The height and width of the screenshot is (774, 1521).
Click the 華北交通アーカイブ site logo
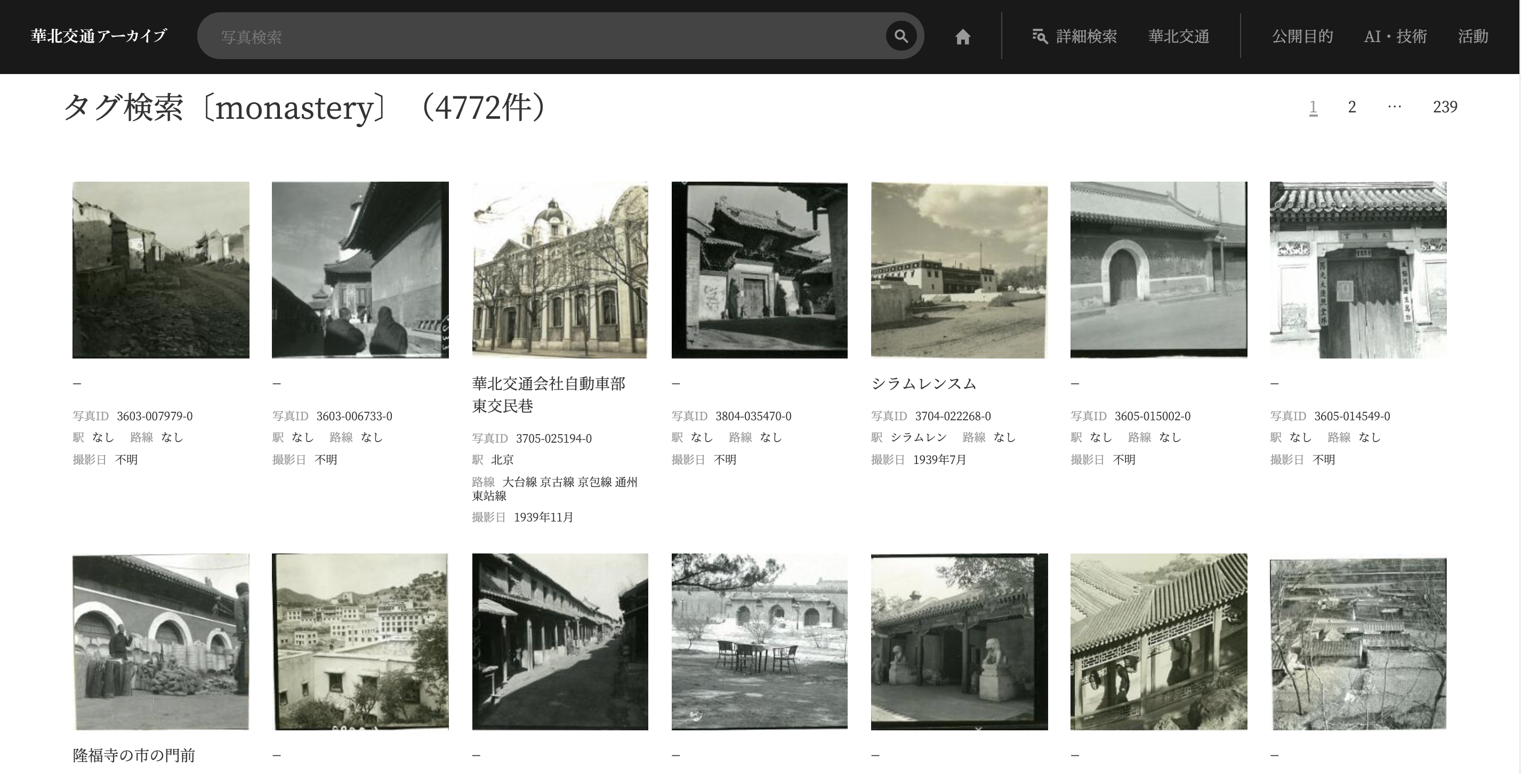tap(99, 37)
